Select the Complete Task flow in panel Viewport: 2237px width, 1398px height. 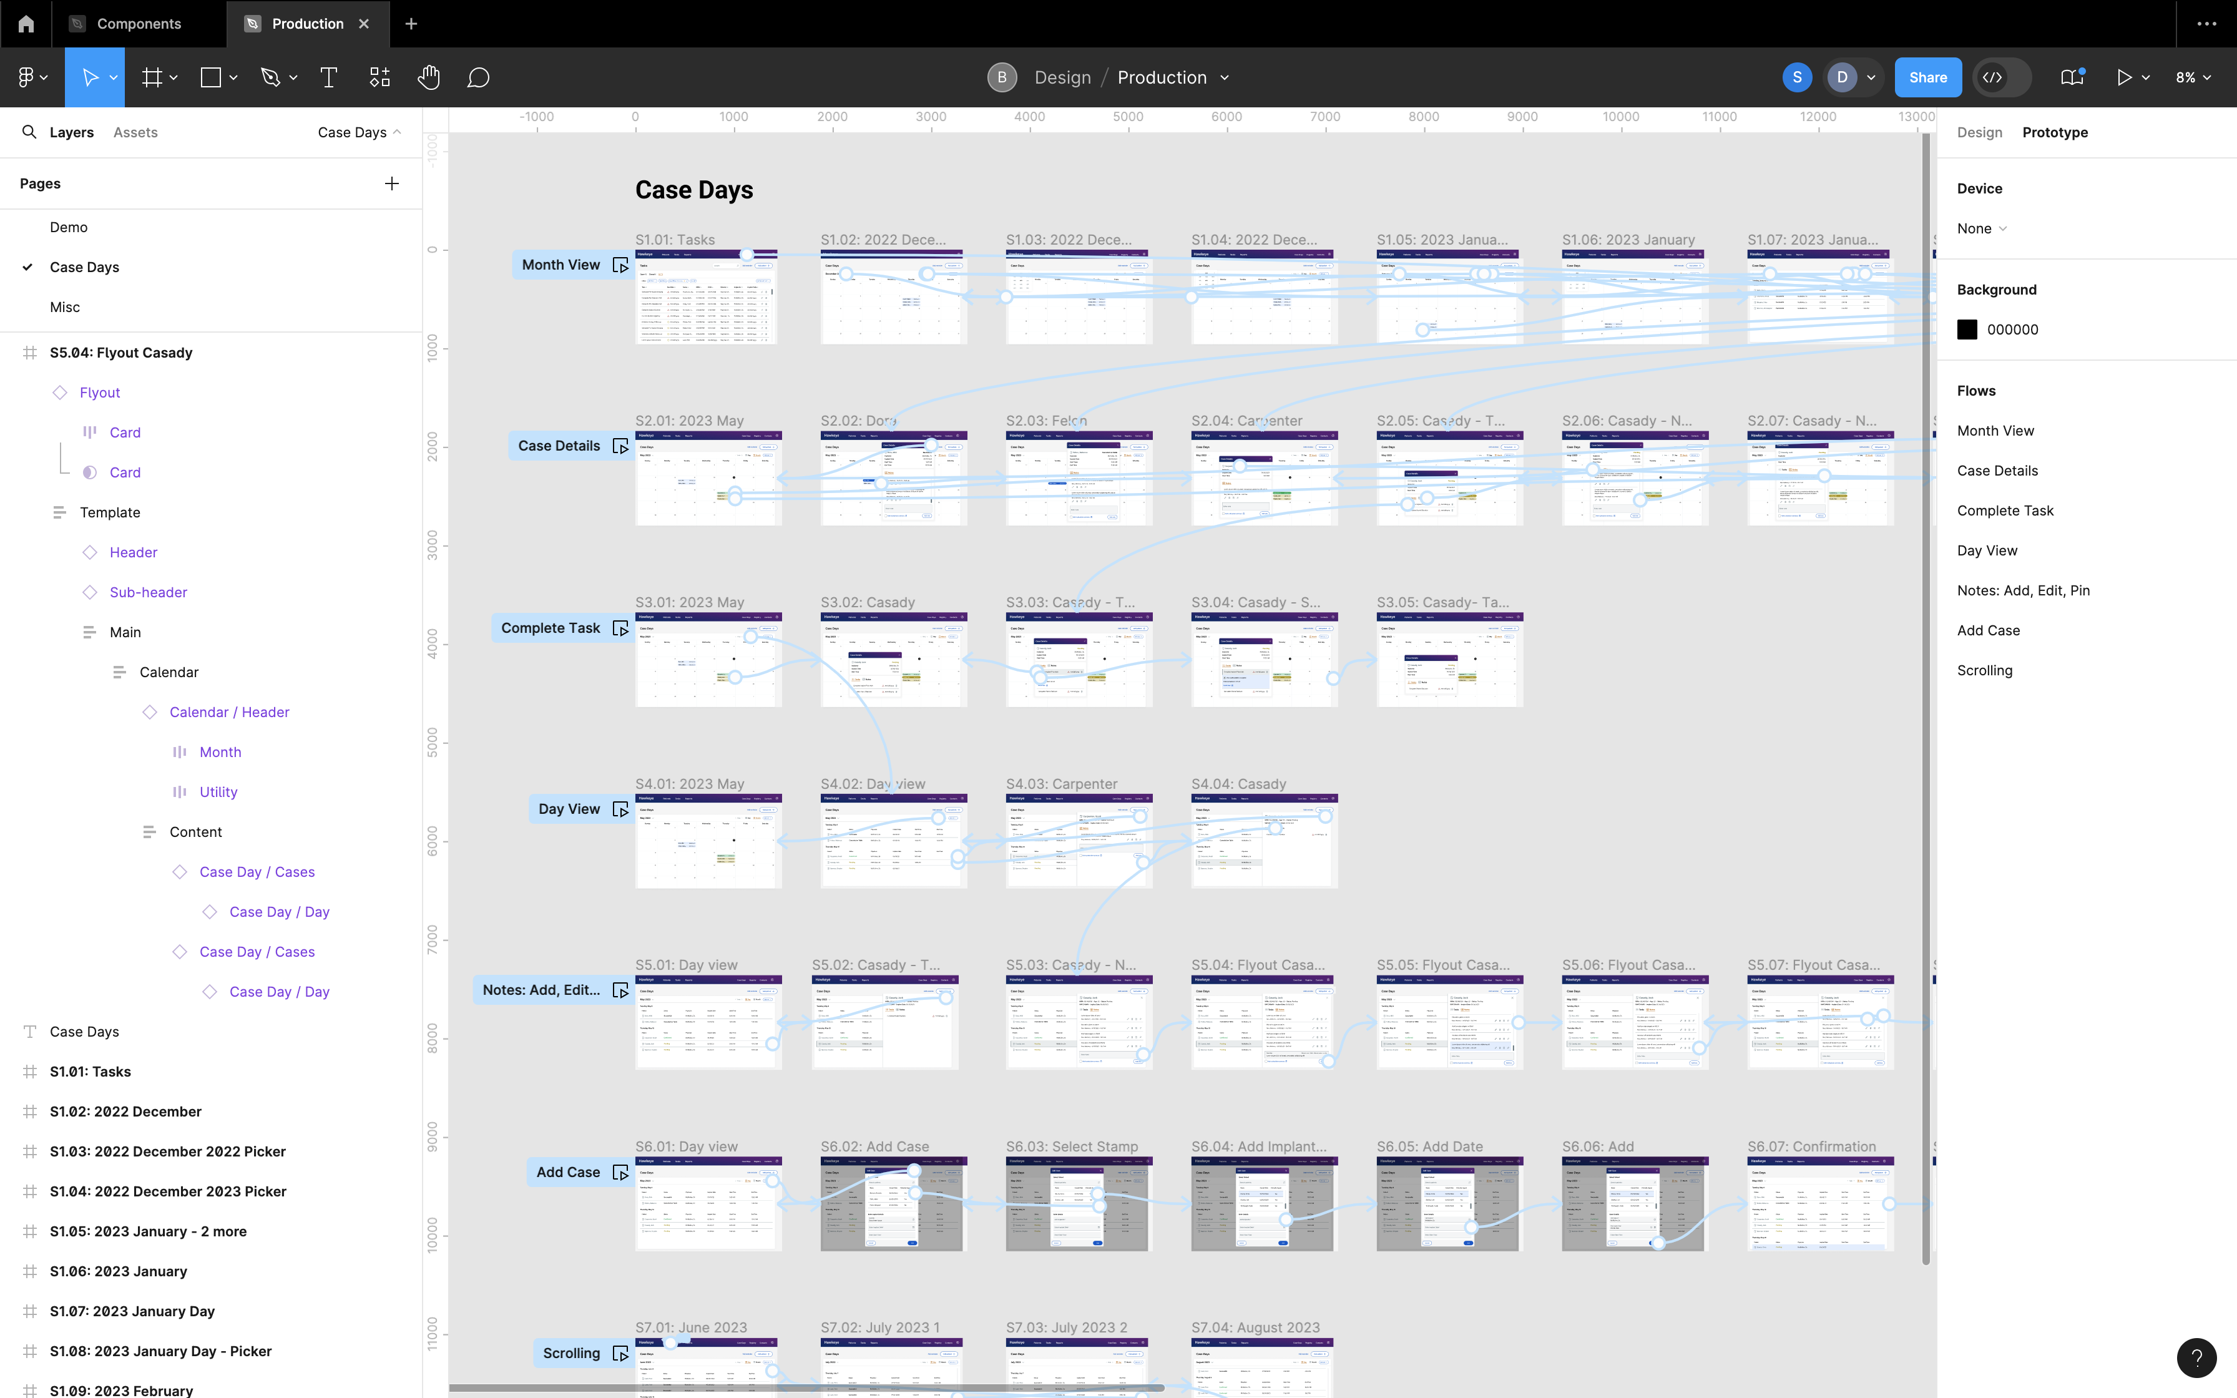pos(2005,511)
